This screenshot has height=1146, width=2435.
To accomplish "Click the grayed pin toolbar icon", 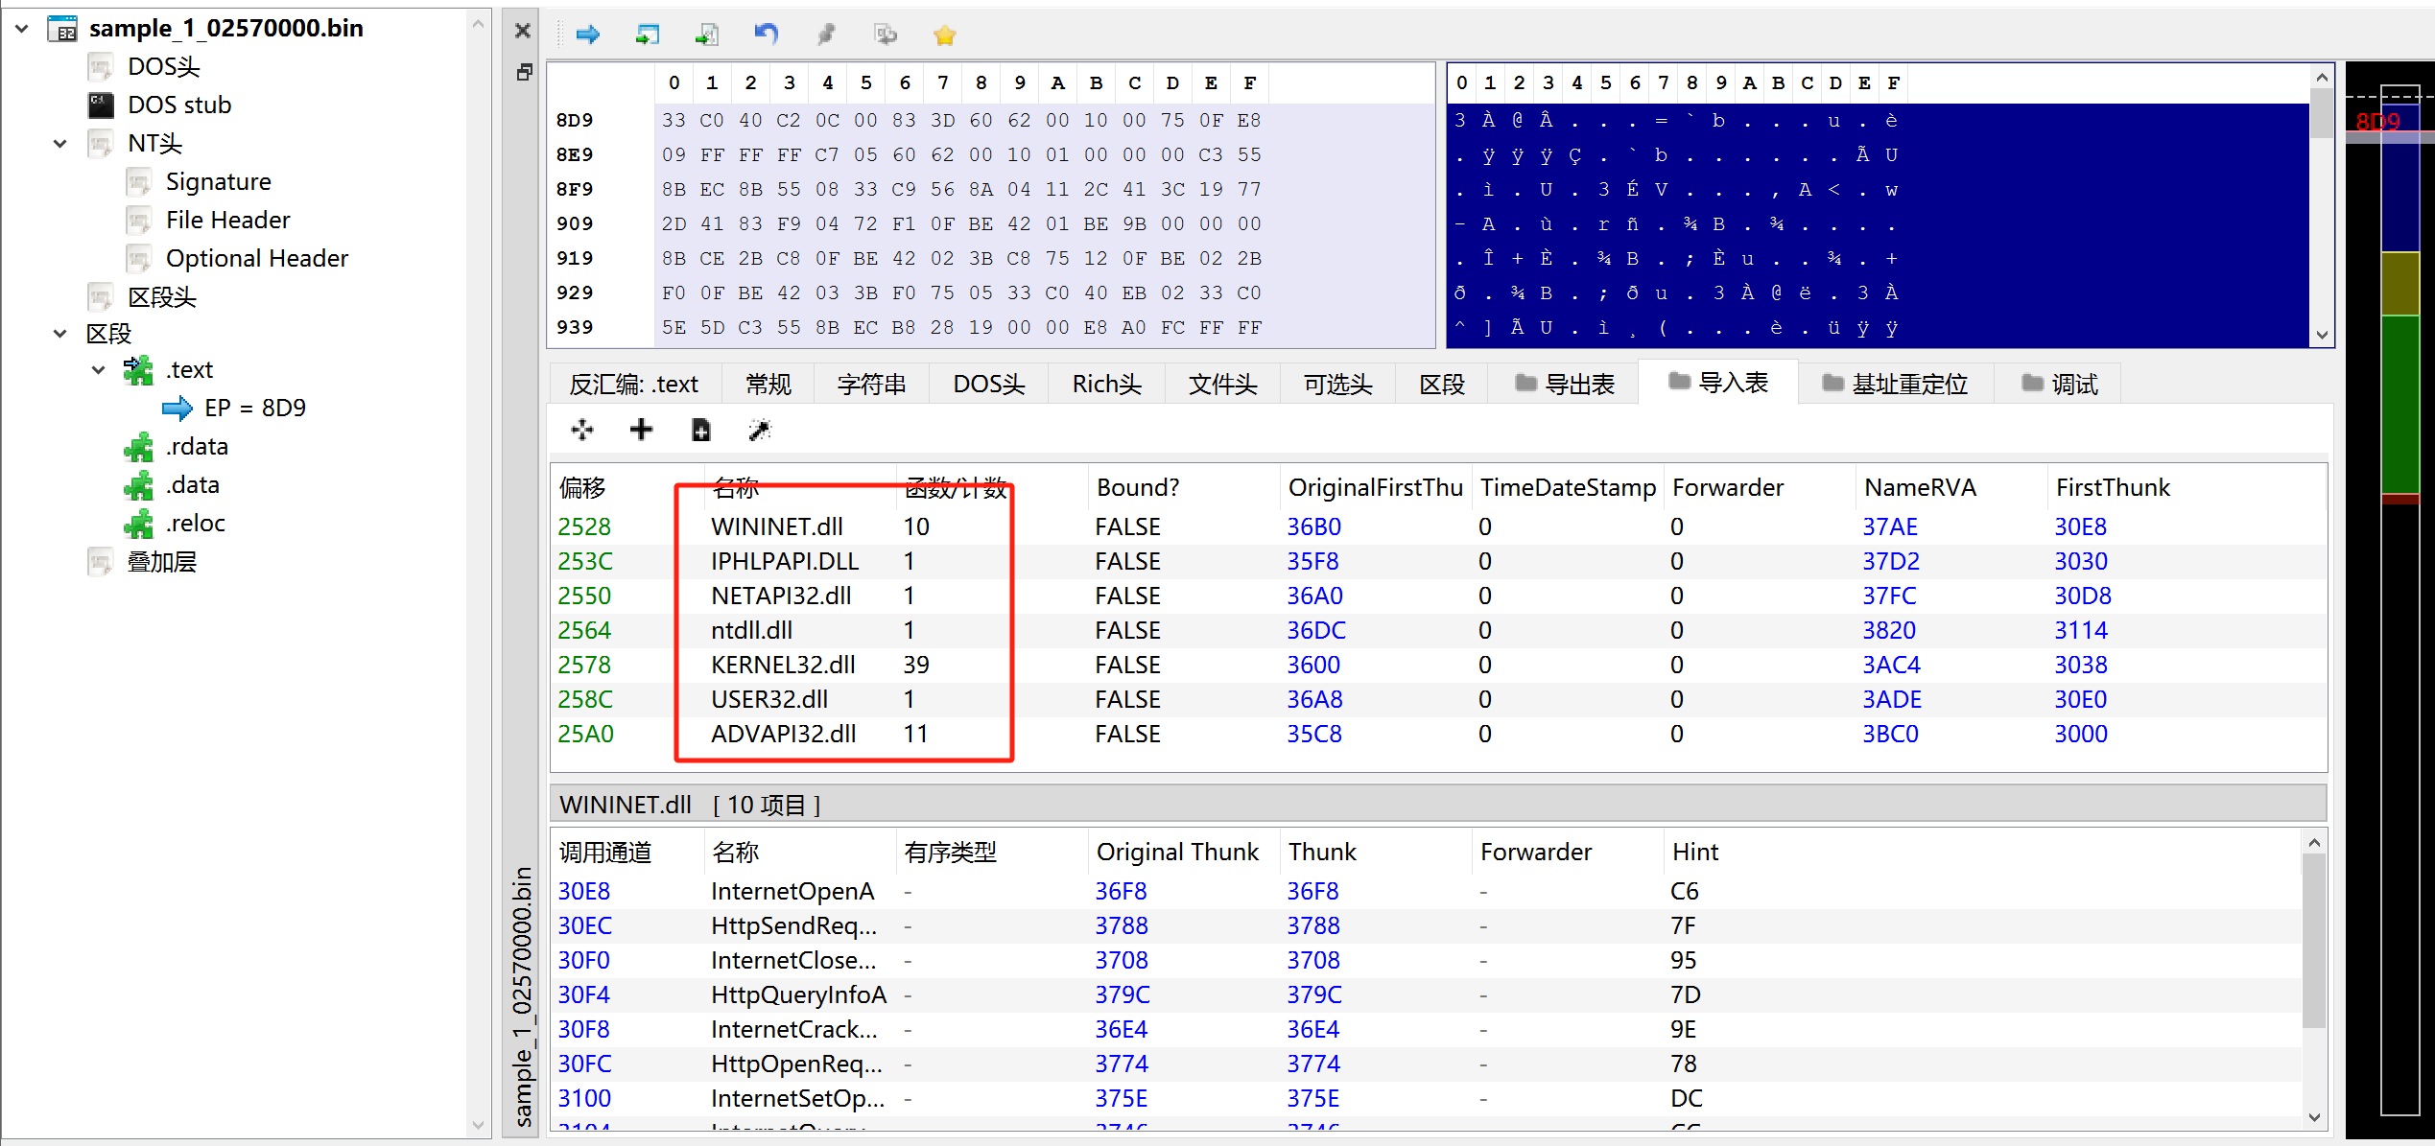I will (826, 35).
